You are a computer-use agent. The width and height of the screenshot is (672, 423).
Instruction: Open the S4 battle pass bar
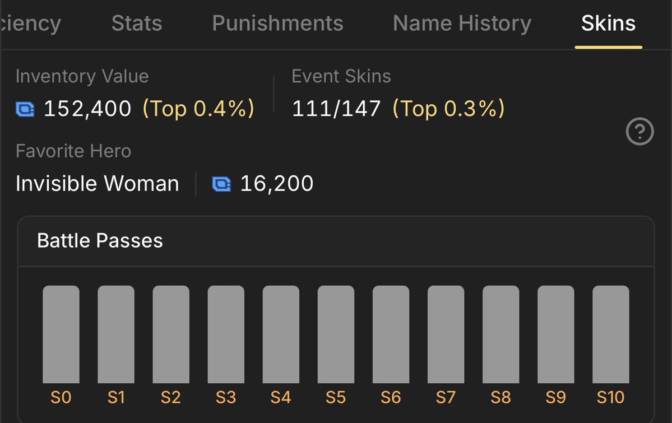(281, 334)
